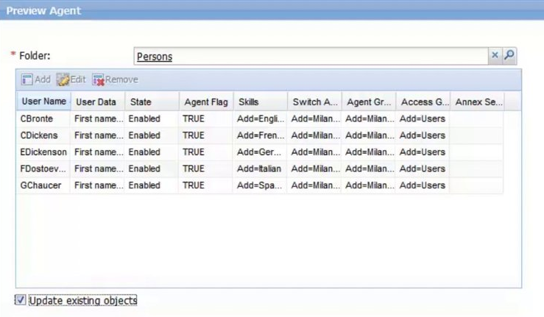The width and height of the screenshot is (544, 317).
Task: Select the Annex Se... column header
Action: pos(478,102)
